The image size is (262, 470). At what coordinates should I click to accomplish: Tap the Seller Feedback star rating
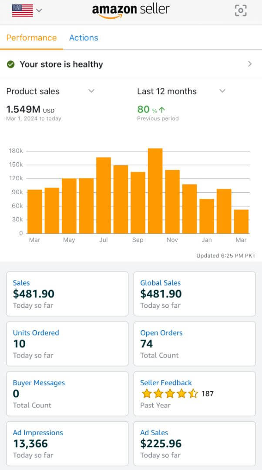click(x=170, y=394)
